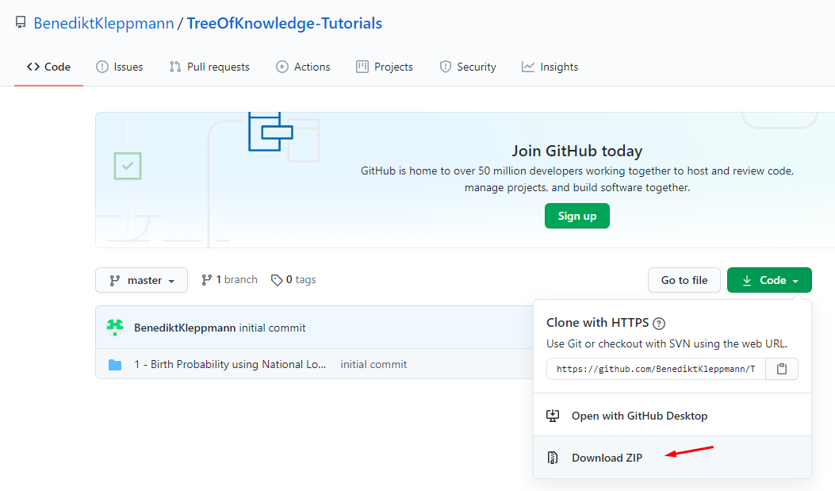The height and width of the screenshot is (491, 835).
Task: Open the master branch dropdown
Action: pos(142,280)
